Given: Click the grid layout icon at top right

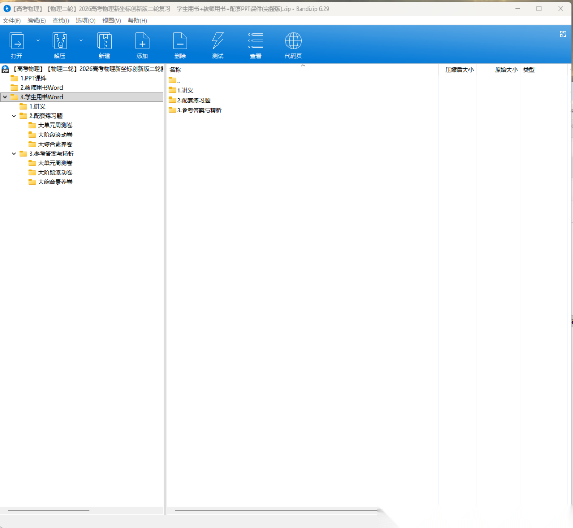Looking at the screenshot, I should (x=563, y=34).
